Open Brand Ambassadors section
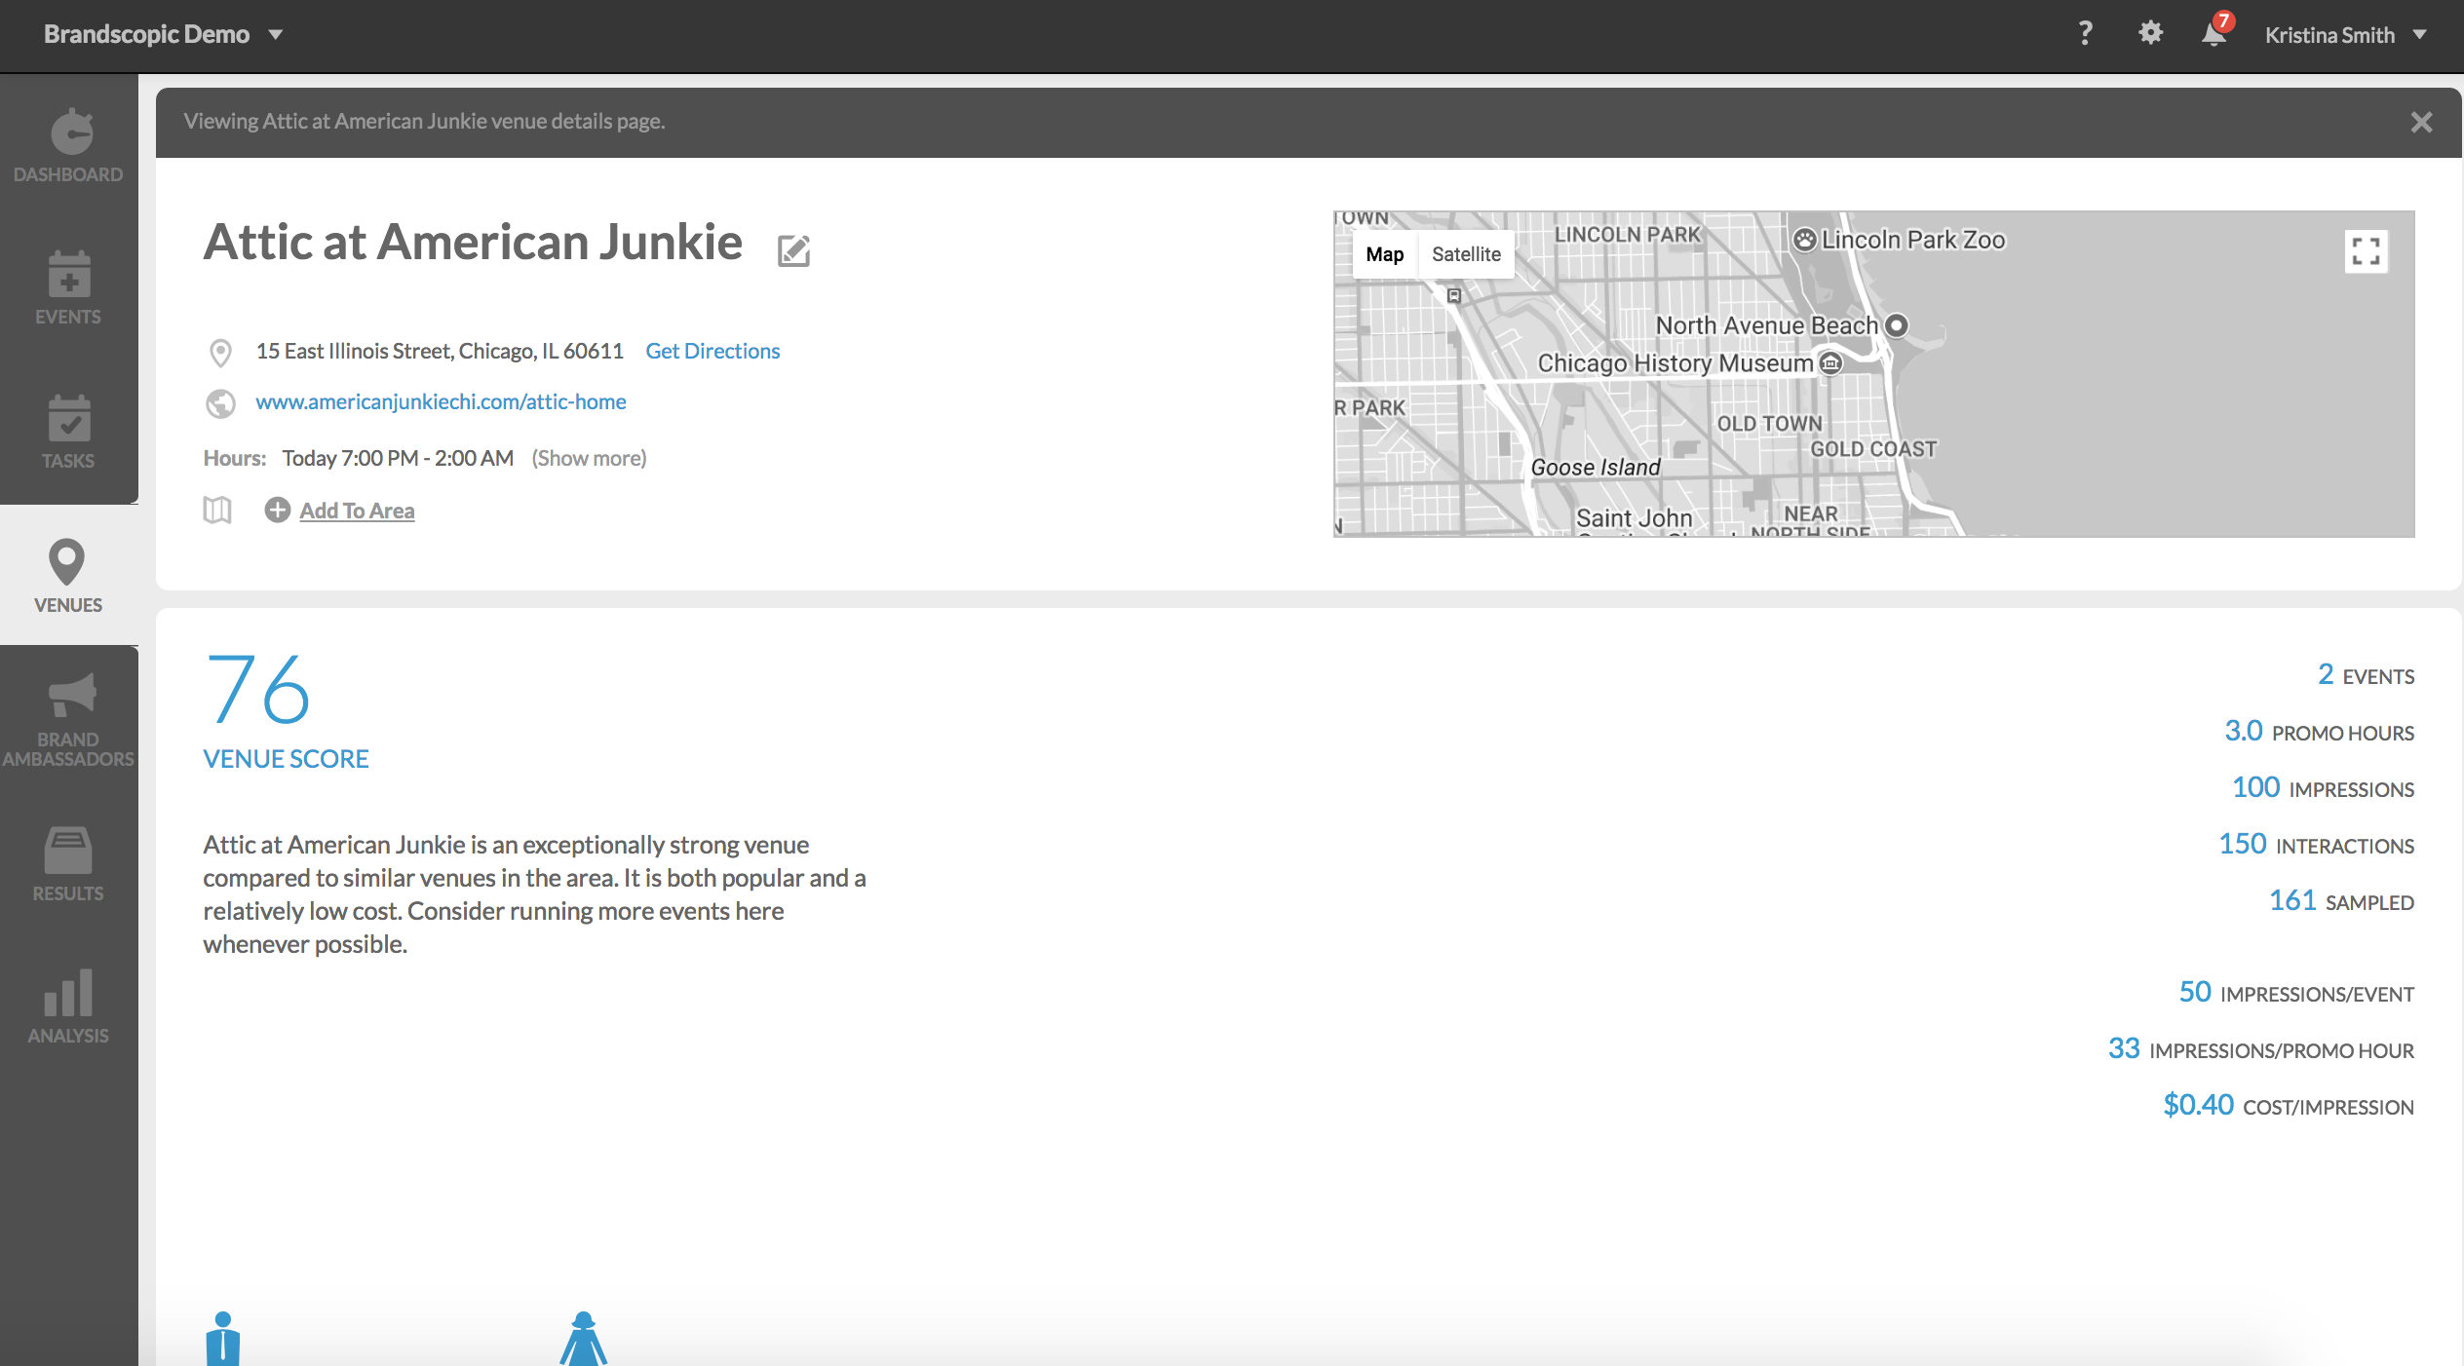This screenshot has height=1366, width=2464. (x=68, y=719)
